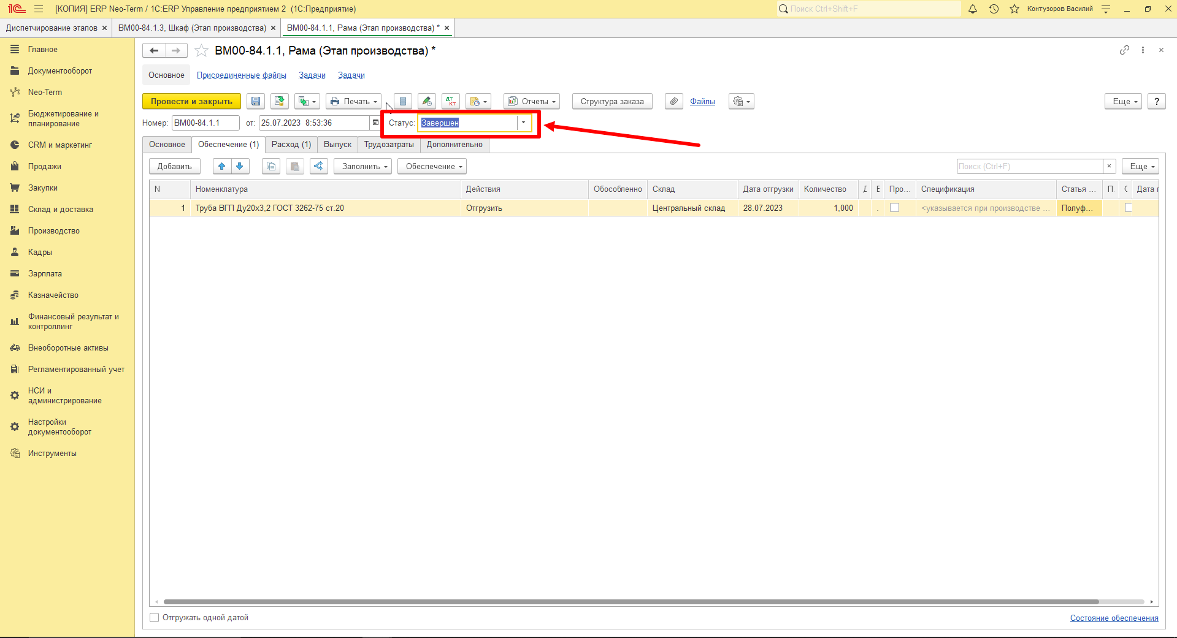Viewport: 1177px width, 638px height.
Task: Click the horizontal scrollbar of the table
Action: (631, 602)
